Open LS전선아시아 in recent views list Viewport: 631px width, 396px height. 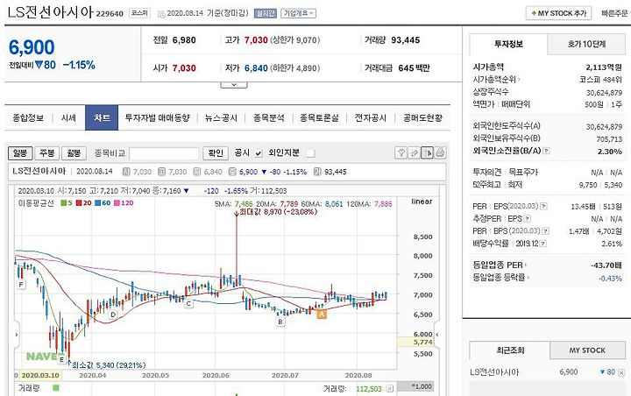point(494,372)
